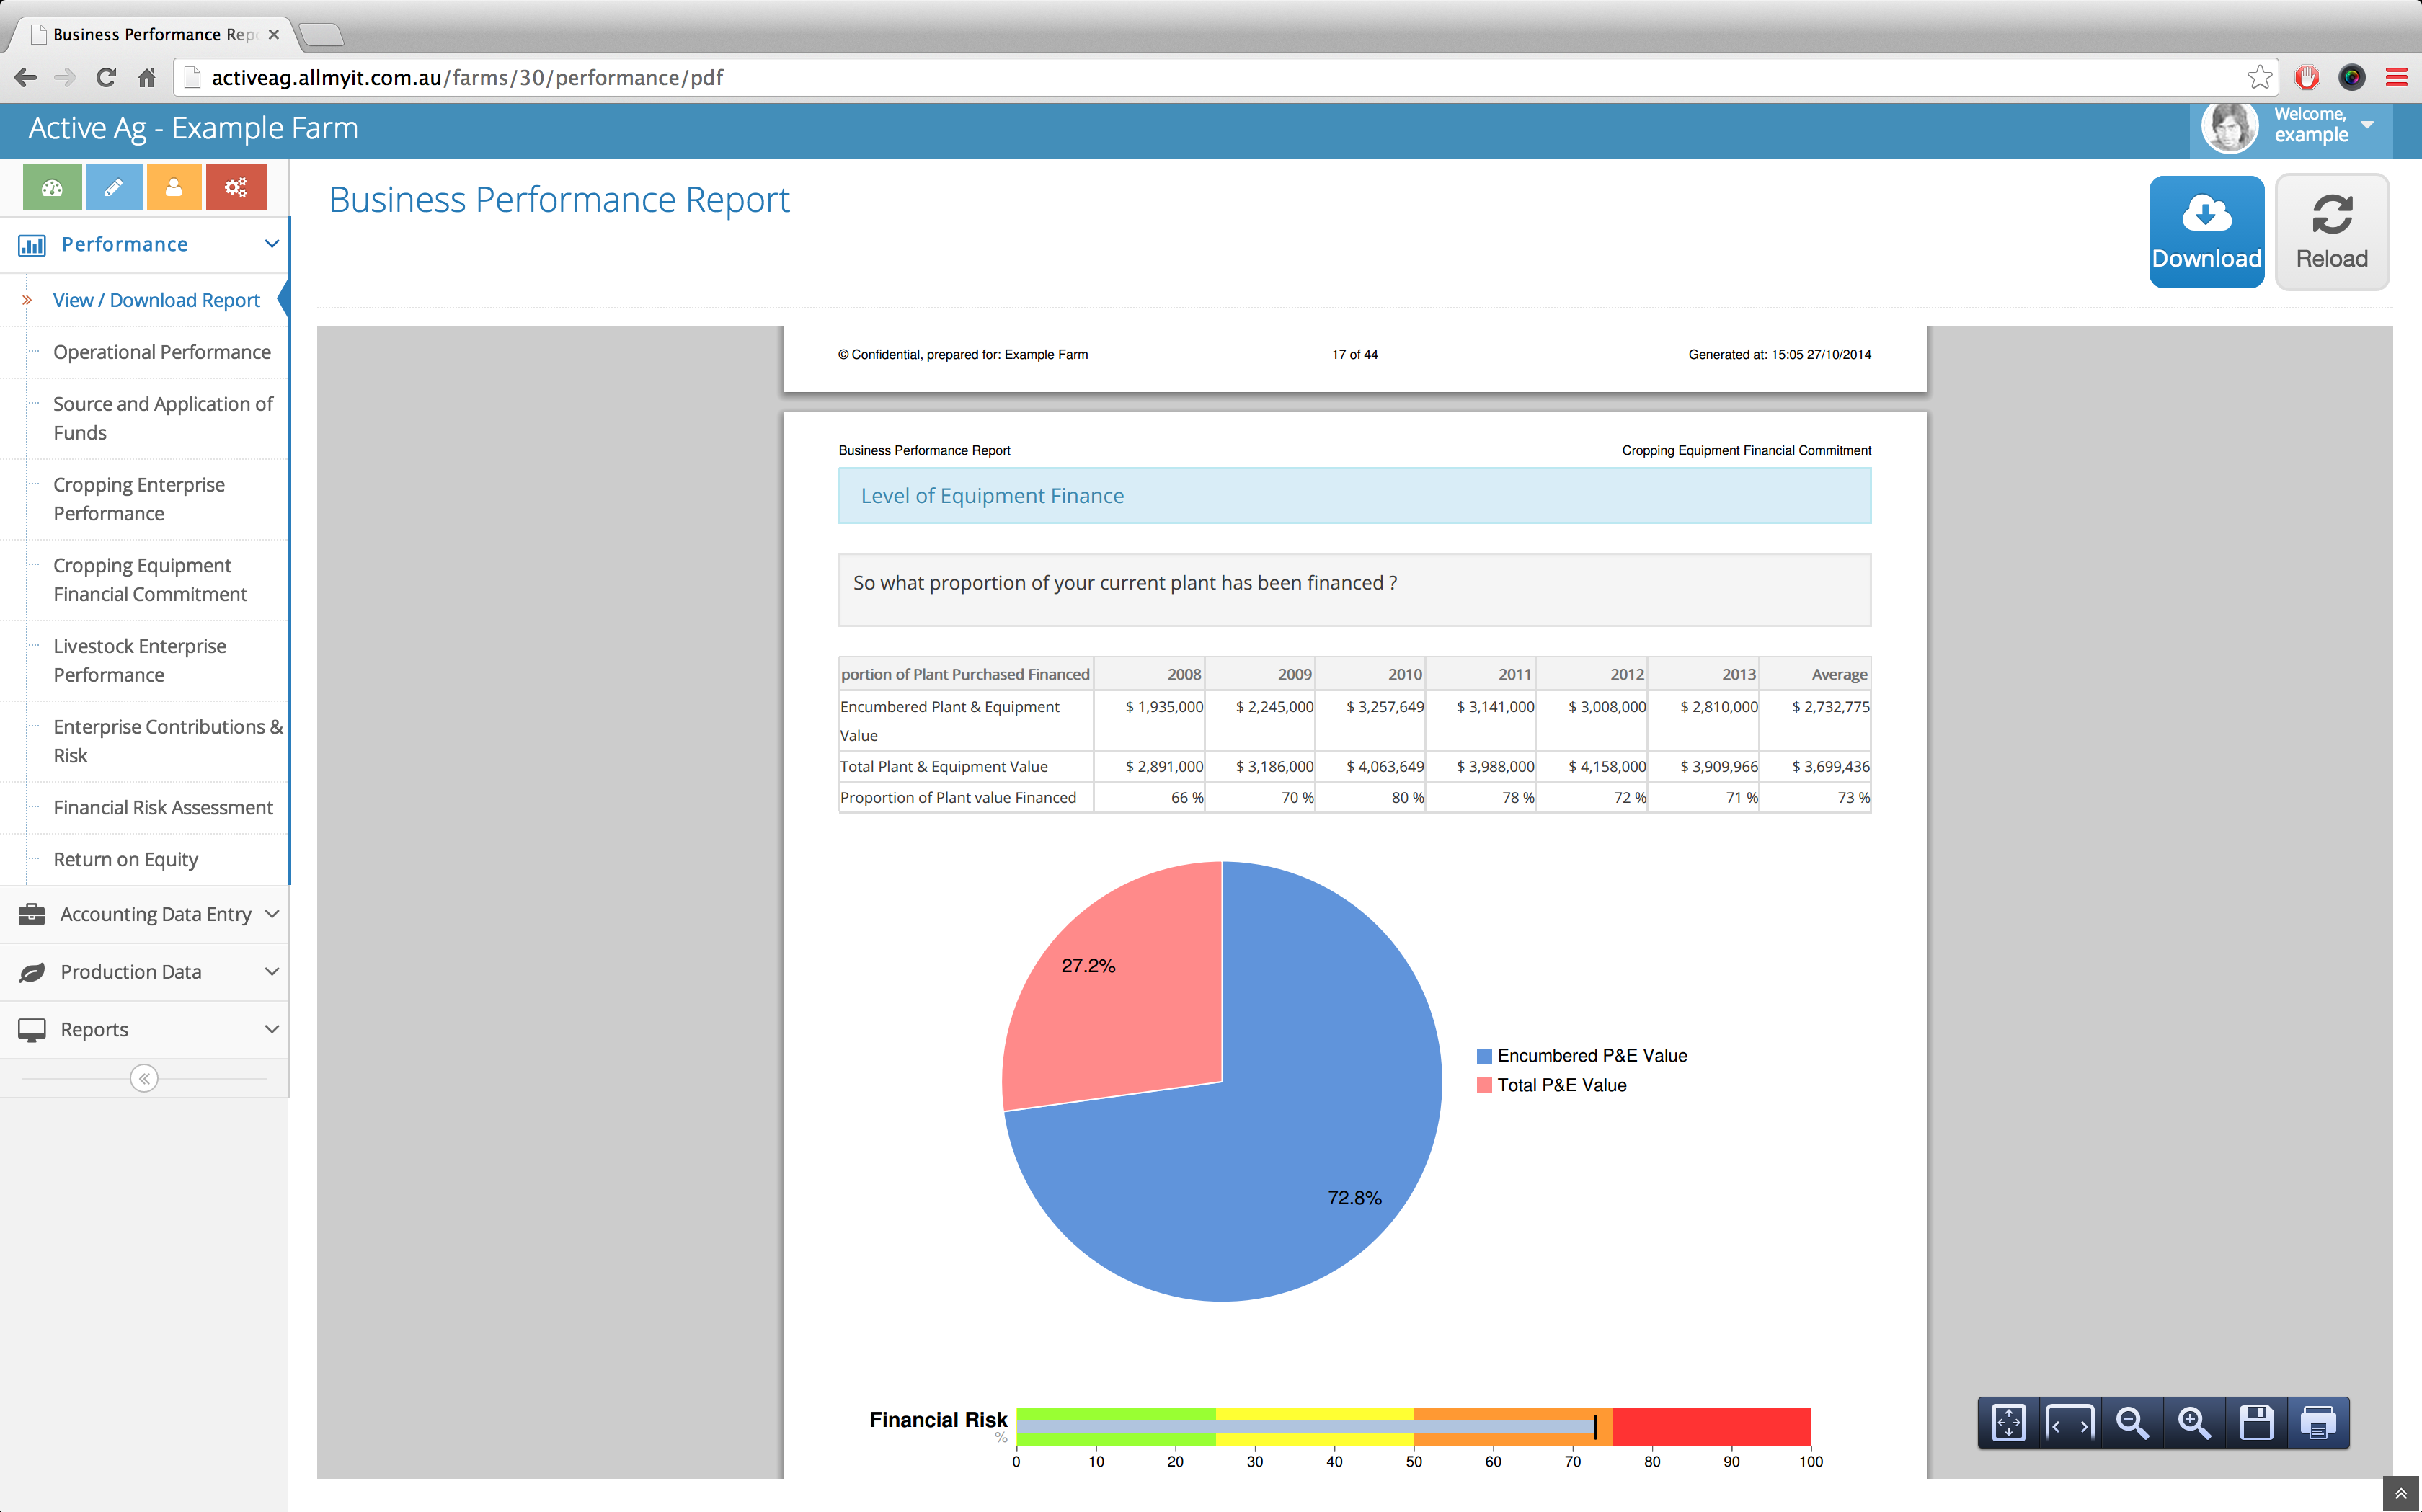This screenshot has height=1512, width=2422.
Task: Open Livestock Enterprise Performance
Action: [140, 661]
